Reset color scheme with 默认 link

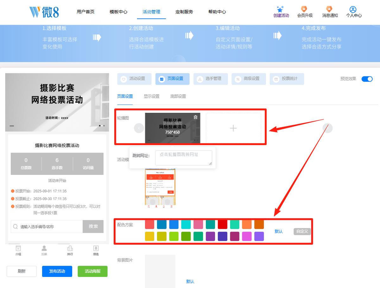click(x=279, y=231)
